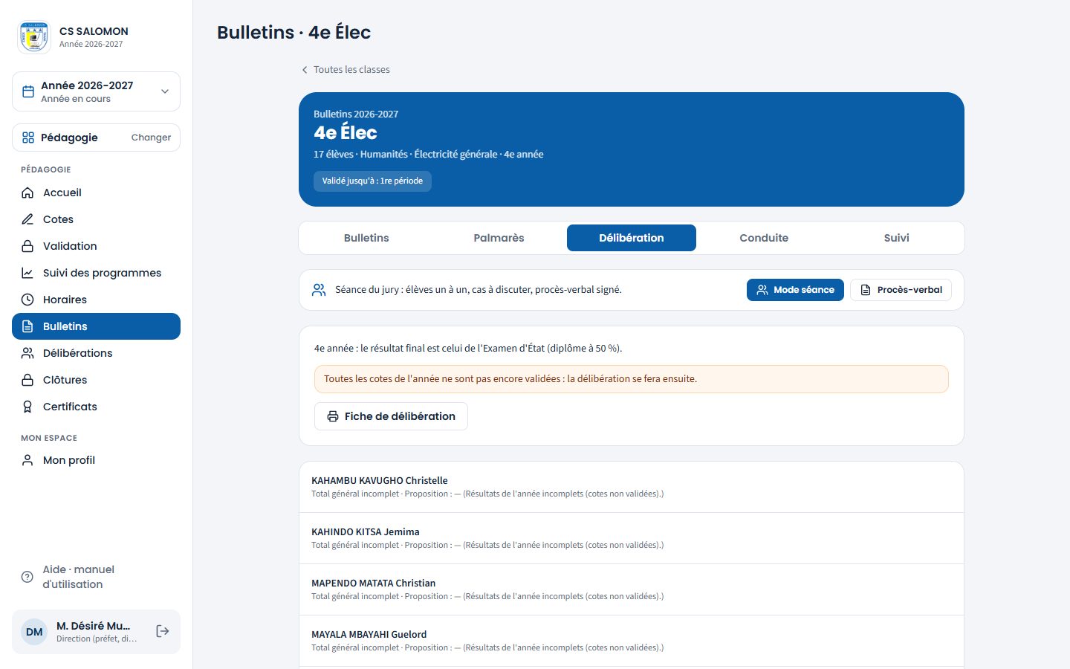
Task: Click the Certificats ribbon icon
Action: pos(27,407)
